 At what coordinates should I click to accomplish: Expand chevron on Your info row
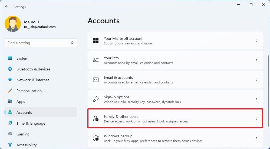point(256,60)
